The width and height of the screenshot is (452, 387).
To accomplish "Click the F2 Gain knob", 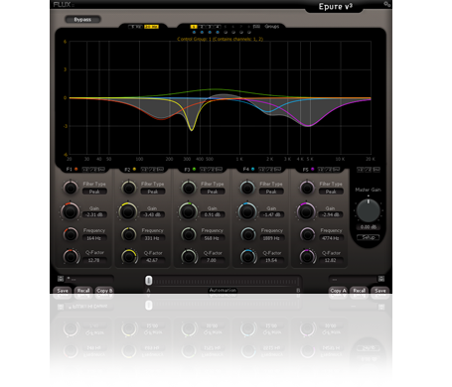I will tap(128, 211).
